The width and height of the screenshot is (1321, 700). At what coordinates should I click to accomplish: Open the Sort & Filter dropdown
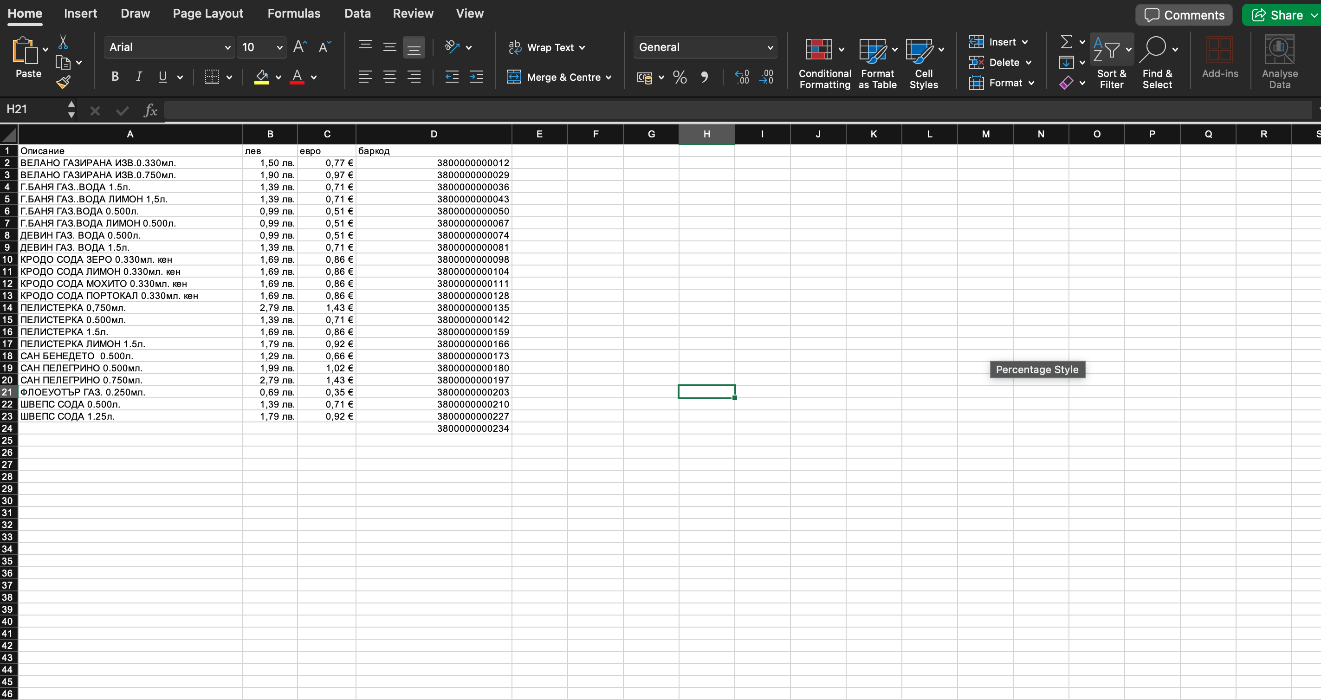click(x=1111, y=63)
